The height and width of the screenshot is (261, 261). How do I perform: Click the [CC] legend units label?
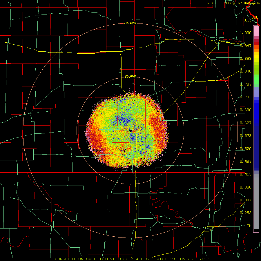point(248,20)
